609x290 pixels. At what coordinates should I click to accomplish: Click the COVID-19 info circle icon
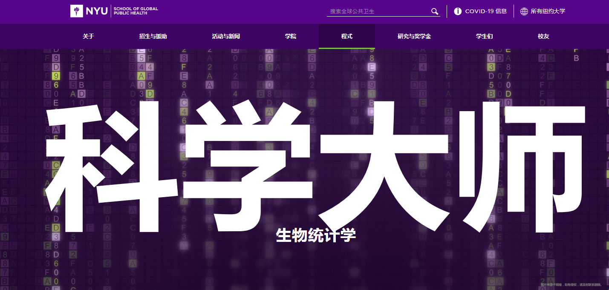click(458, 11)
